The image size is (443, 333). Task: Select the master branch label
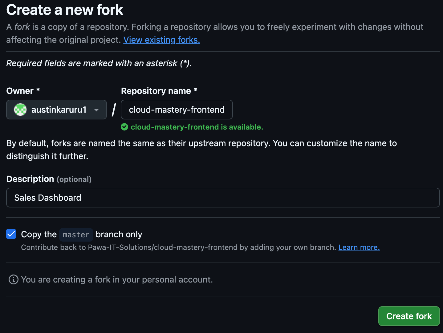tap(76, 235)
